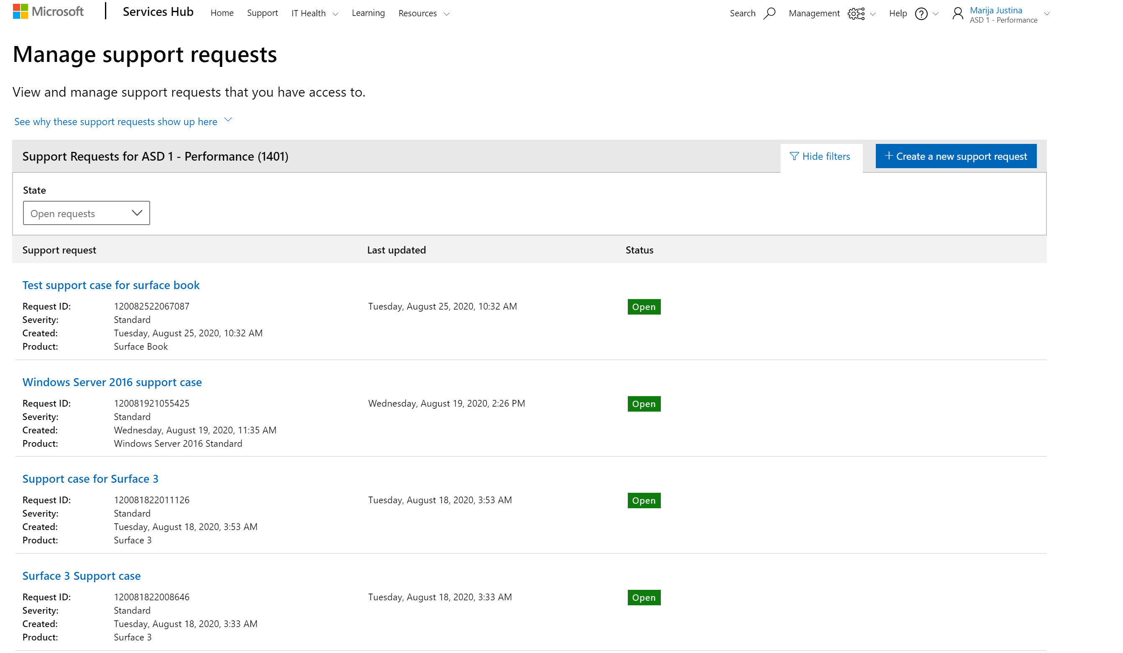
Task: Click Open status badge on Surface 3 Support case
Action: point(644,597)
